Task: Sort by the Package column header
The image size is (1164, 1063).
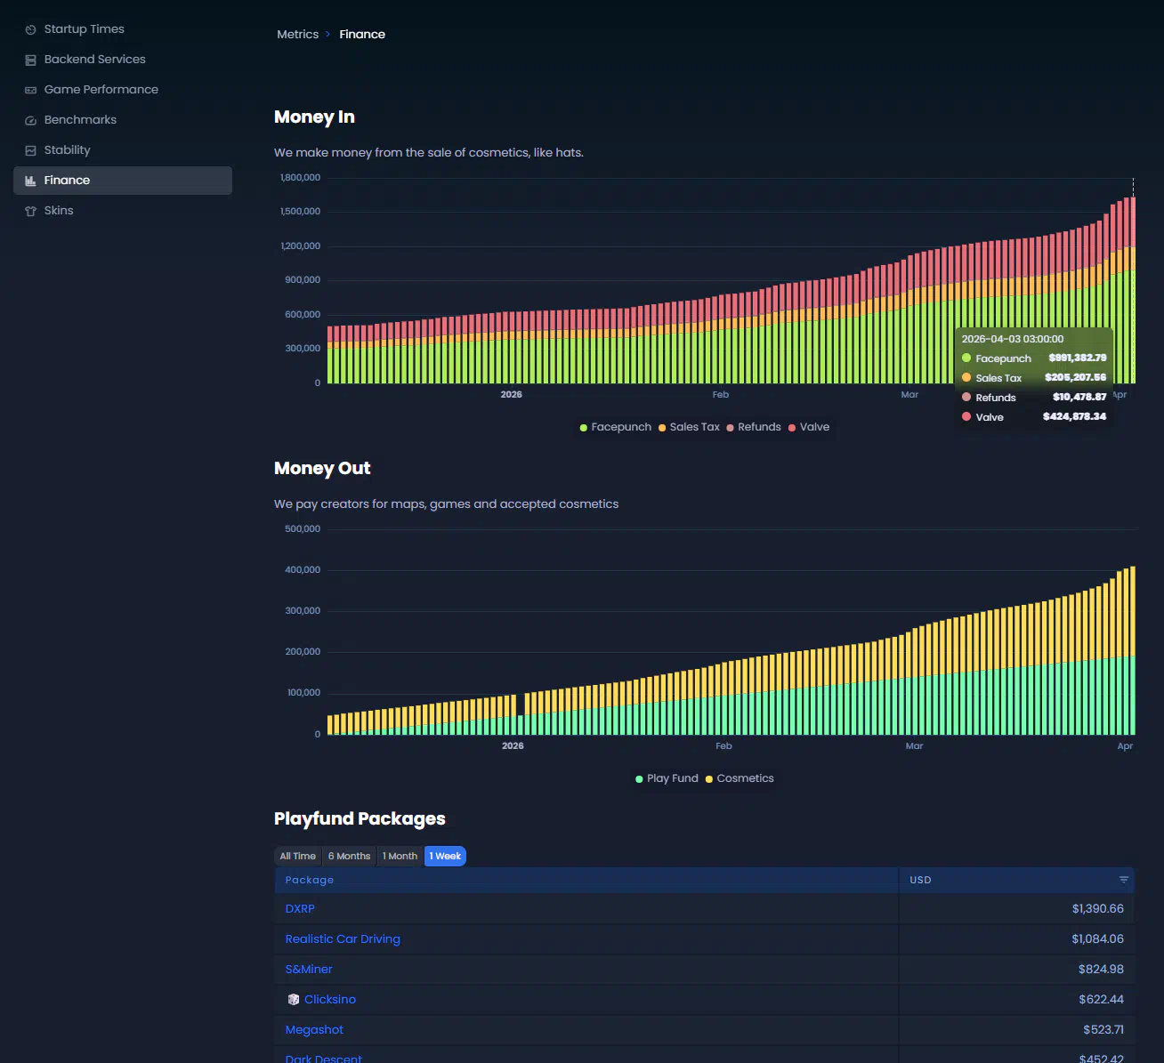Action: [310, 880]
